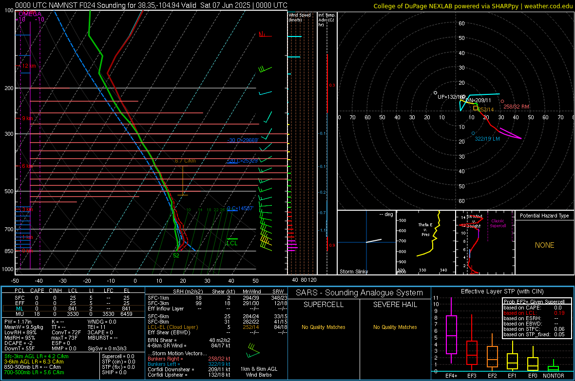The width and height of the screenshot is (575, 381).
Task: Click the Bunkers Right 258/32 RM marker on the hodograph
Action: pos(502,102)
